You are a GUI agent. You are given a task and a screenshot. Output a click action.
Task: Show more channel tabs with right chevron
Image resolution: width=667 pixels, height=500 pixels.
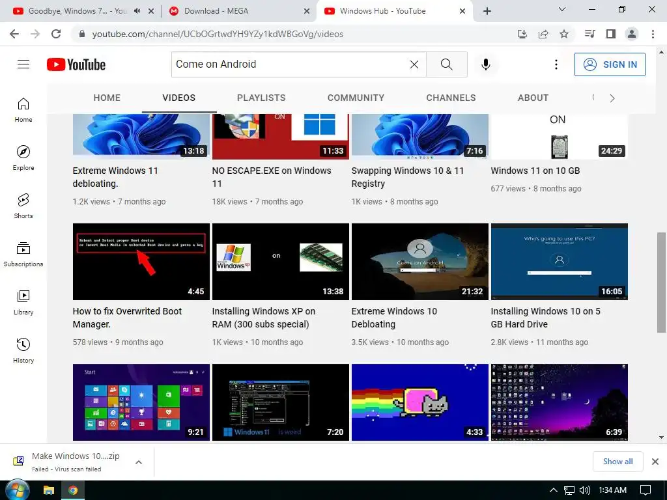[x=612, y=98]
